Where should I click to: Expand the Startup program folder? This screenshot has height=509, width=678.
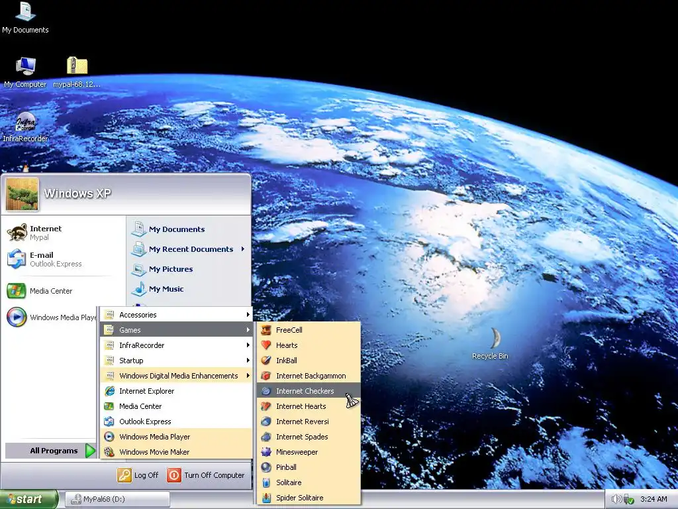pos(176,360)
